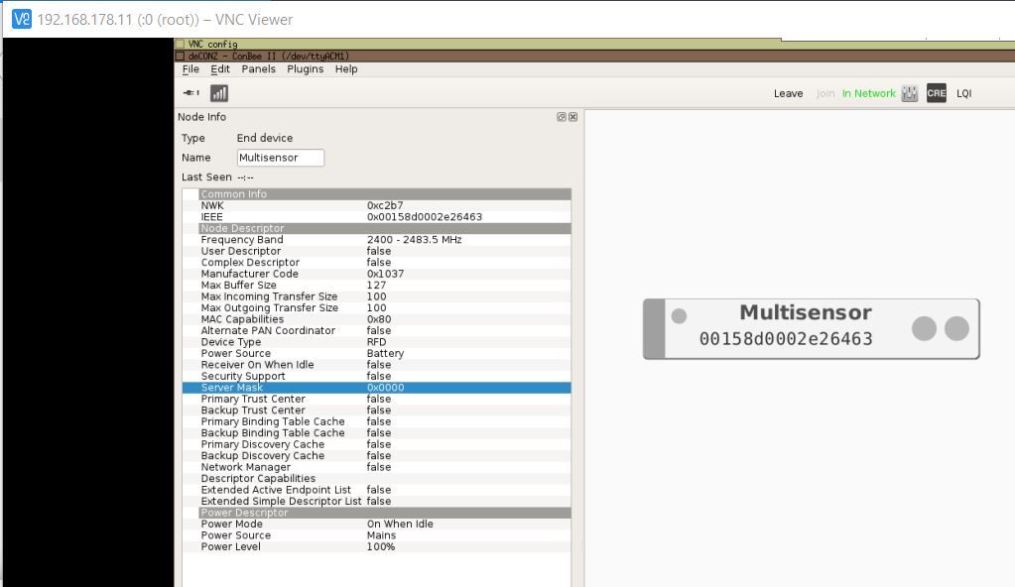Open the Plugins menu
This screenshot has height=587, width=1015.
pos(305,69)
